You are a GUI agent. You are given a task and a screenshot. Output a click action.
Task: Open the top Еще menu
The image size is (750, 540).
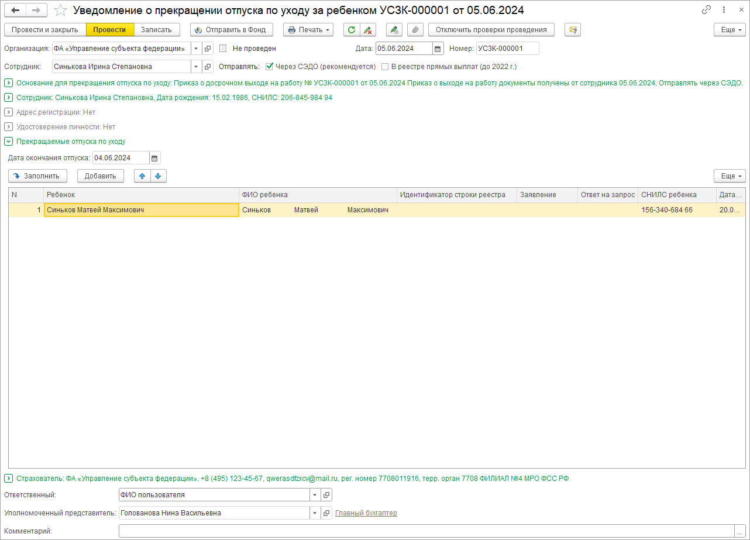point(730,30)
